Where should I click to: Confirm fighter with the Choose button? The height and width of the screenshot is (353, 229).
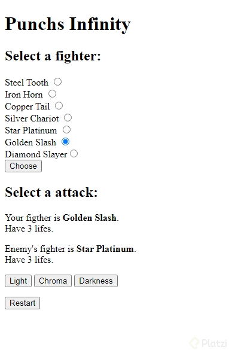click(23, 166)
